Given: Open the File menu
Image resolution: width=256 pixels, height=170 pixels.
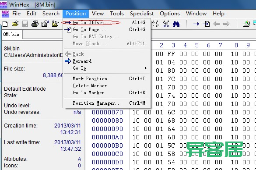Looking at the screenshot, I should (x=16, y=14).
